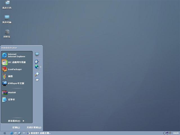Click the apple-shaped Start button
The width and height of the screenshot is (180, 135).
5,133
